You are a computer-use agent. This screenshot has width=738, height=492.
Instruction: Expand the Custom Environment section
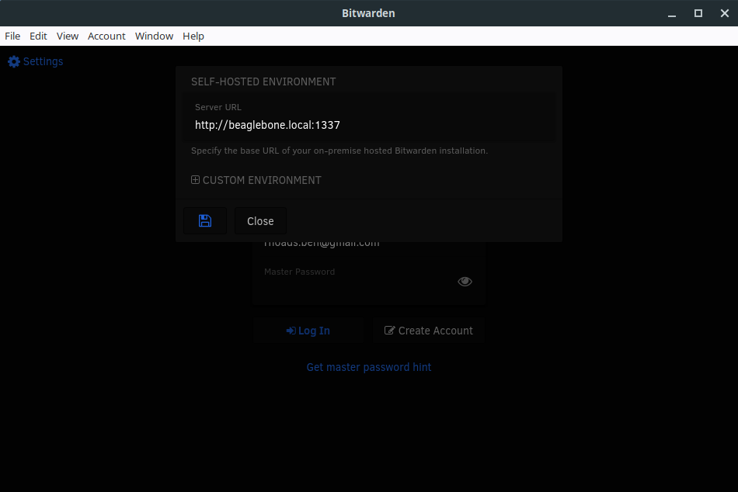click(x=256, y=180)
